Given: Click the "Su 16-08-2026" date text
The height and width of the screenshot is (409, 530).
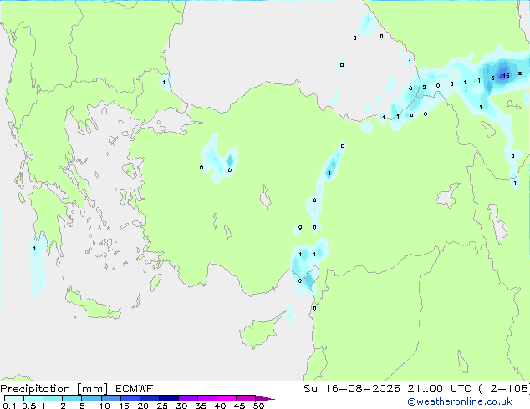Looking at the screenshot, I should 352,389.
